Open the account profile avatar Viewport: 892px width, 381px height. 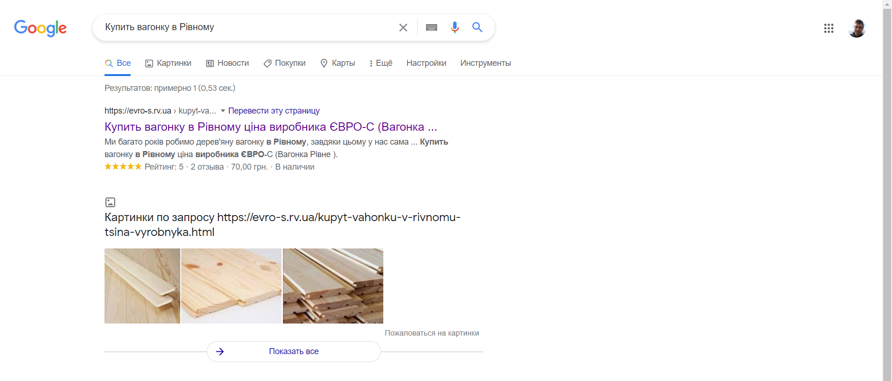coord(857,28)
